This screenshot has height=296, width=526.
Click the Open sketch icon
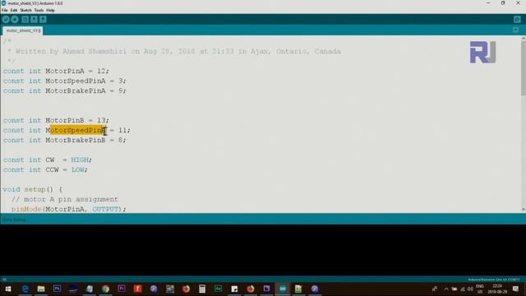pyautogui.click(x=34, y=20)
